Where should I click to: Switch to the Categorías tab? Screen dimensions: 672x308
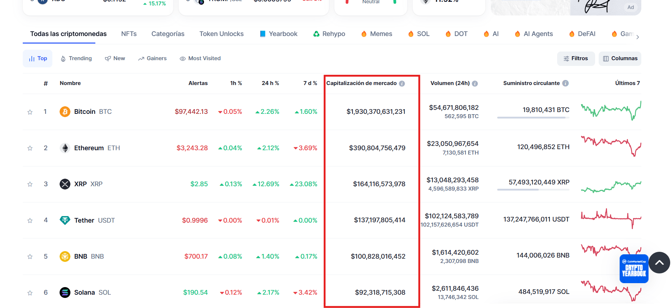point(168,34)
